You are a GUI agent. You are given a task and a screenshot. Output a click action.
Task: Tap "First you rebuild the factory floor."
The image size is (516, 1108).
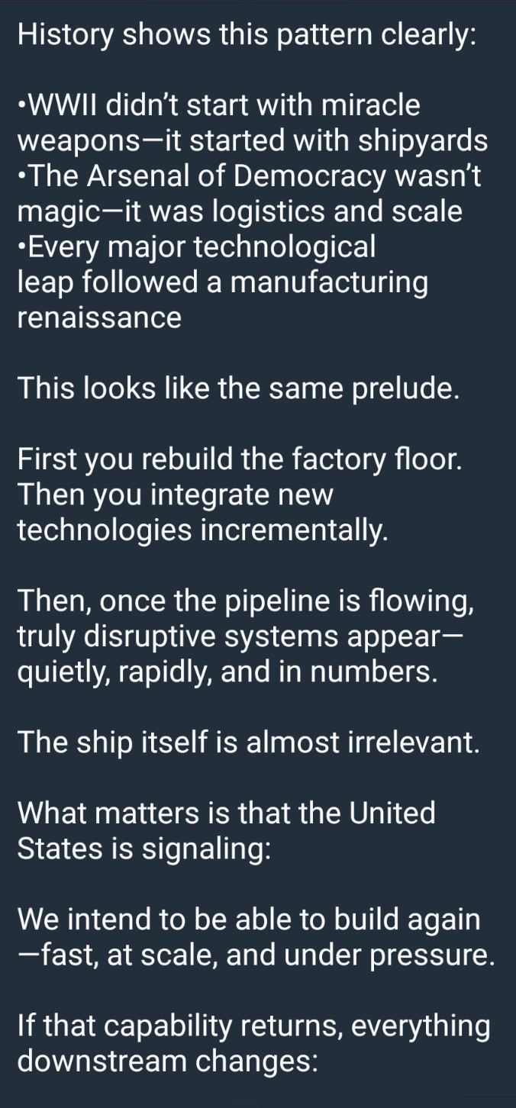tap(240, 459)
